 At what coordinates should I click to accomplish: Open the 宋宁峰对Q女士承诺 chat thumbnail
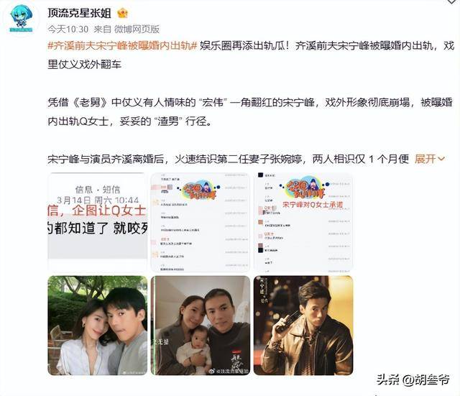coord(303,222)
